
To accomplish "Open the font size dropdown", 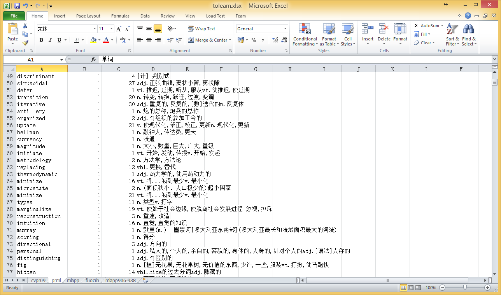I will coord(112,29).
